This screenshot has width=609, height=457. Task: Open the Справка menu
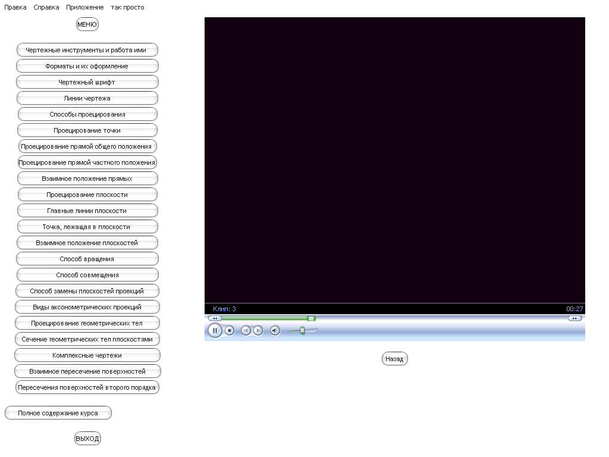(x=46, y=7)
